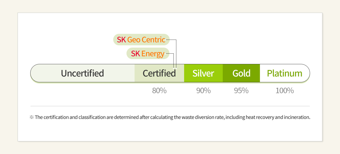340x154 pixels.
Task: Click the 100% threshold label
Action: point(285,91)
